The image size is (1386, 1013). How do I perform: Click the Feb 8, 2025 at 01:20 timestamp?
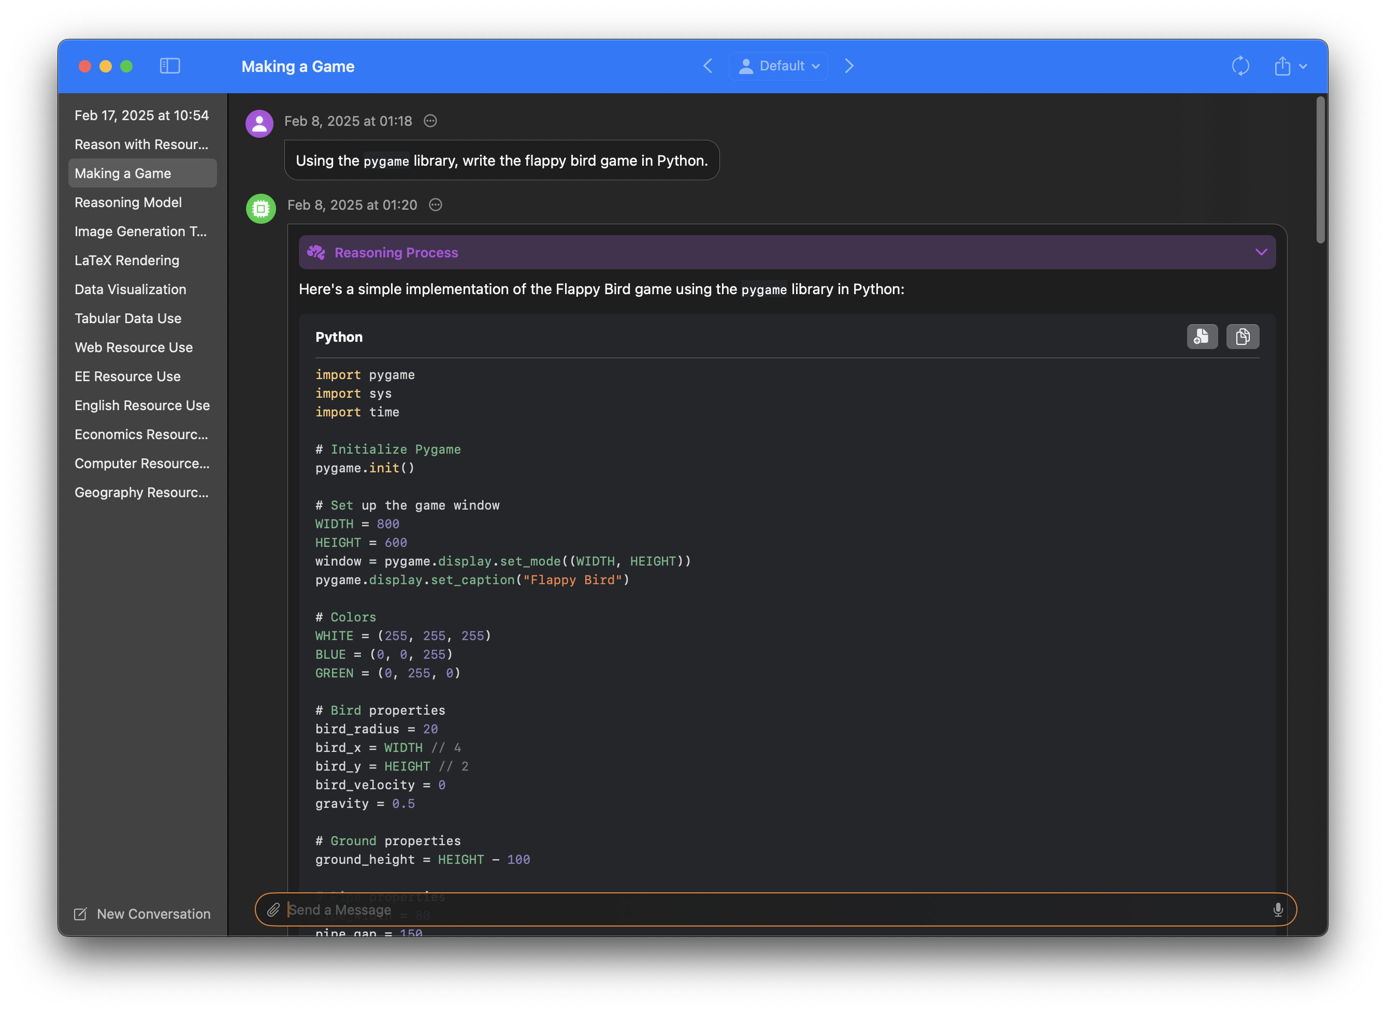352,205
